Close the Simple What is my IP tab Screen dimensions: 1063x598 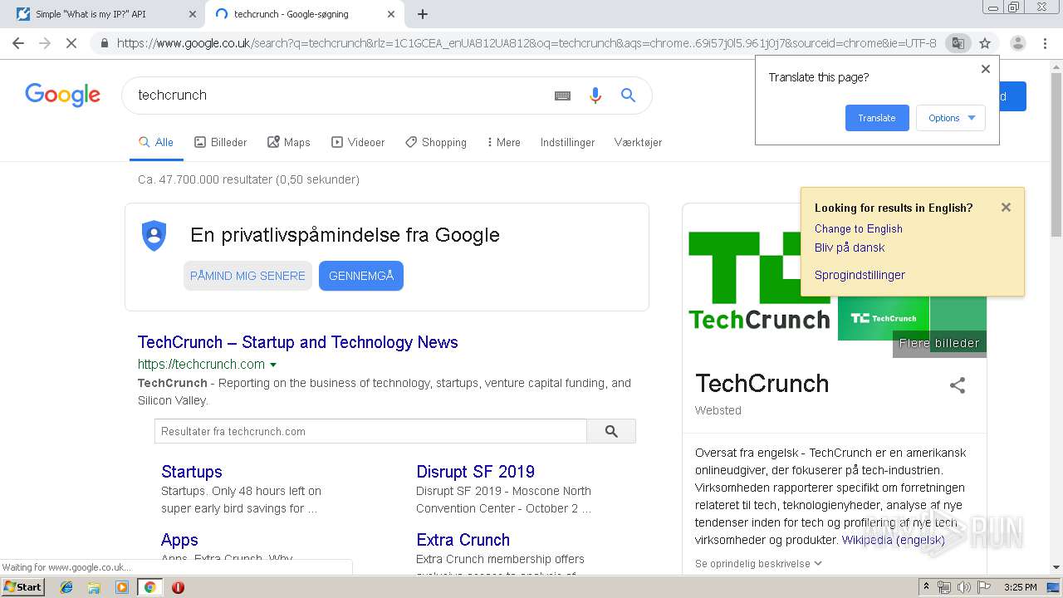click(192, 14)
